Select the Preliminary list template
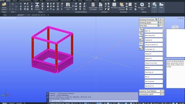185x104 pixels. (x=154, y=72)
